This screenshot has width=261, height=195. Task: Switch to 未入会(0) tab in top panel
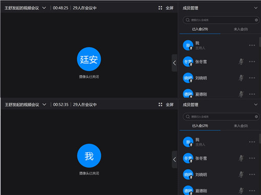coord(241,29)
